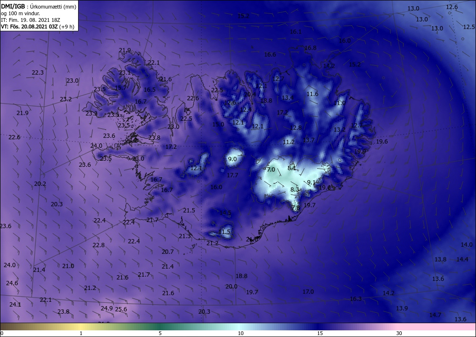The width and height of the screenshot is (476, 337).
Task: Click the 20.0 value south of Iceland
Action: 231,287
